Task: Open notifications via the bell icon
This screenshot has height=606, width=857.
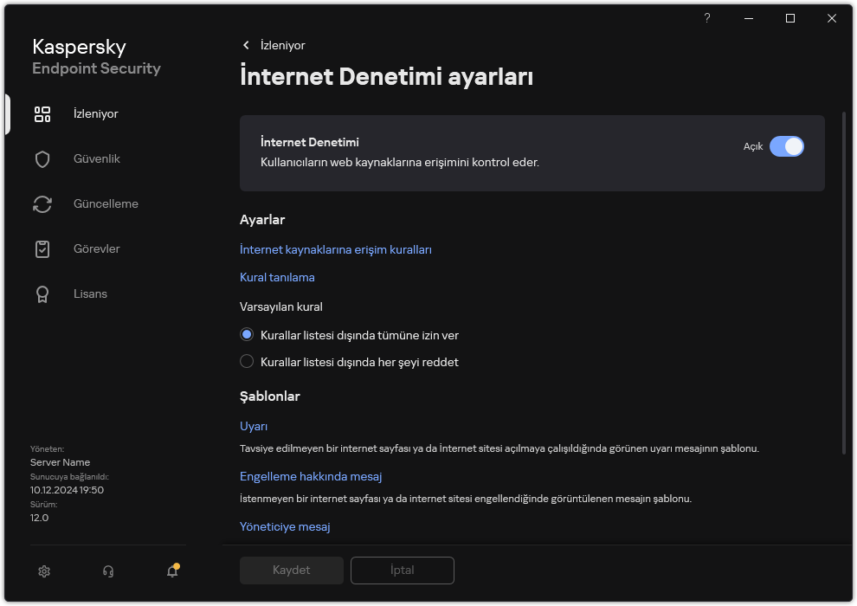Action: click(171, 572)
